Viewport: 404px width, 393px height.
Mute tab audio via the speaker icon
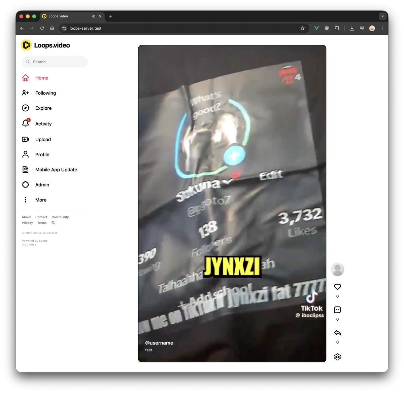[x=93, y=16]
